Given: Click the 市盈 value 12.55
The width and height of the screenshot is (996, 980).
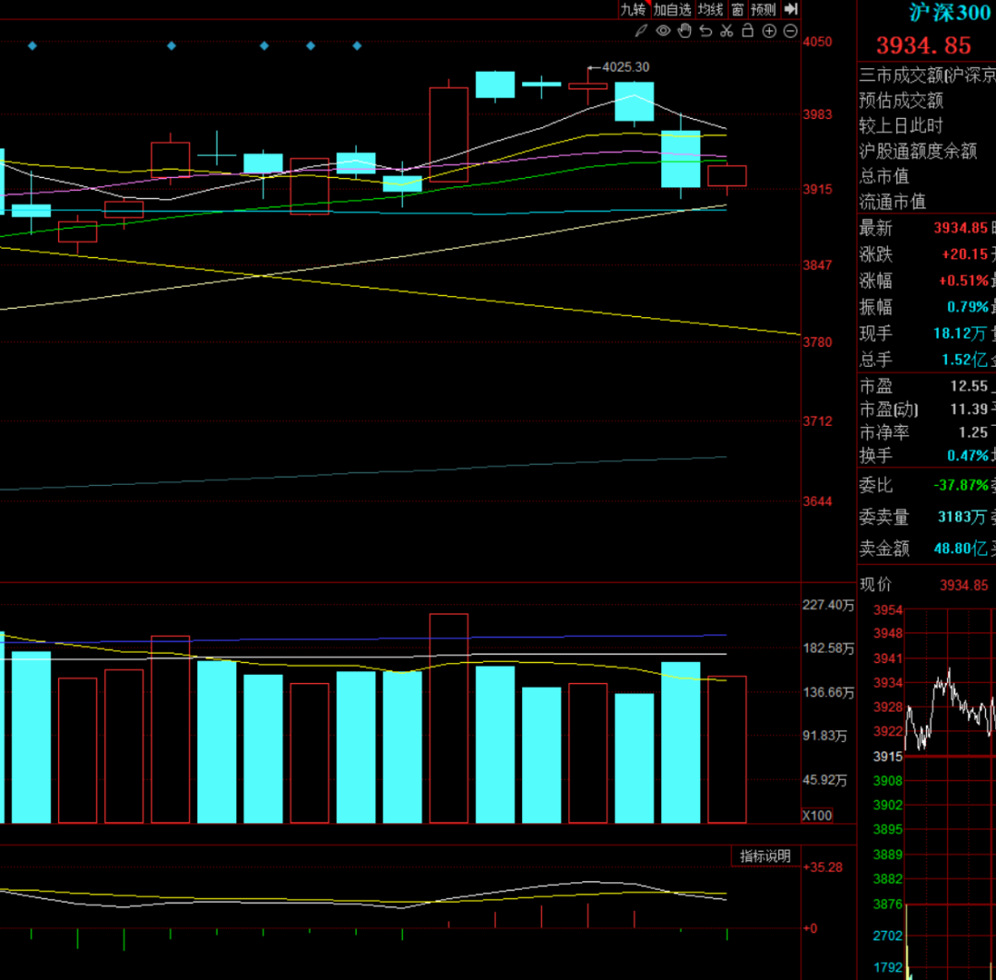Looking at the screenshot, I should [969, 386].
